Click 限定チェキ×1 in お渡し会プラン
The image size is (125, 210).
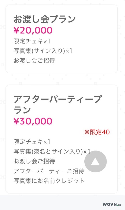click(32, 41)
